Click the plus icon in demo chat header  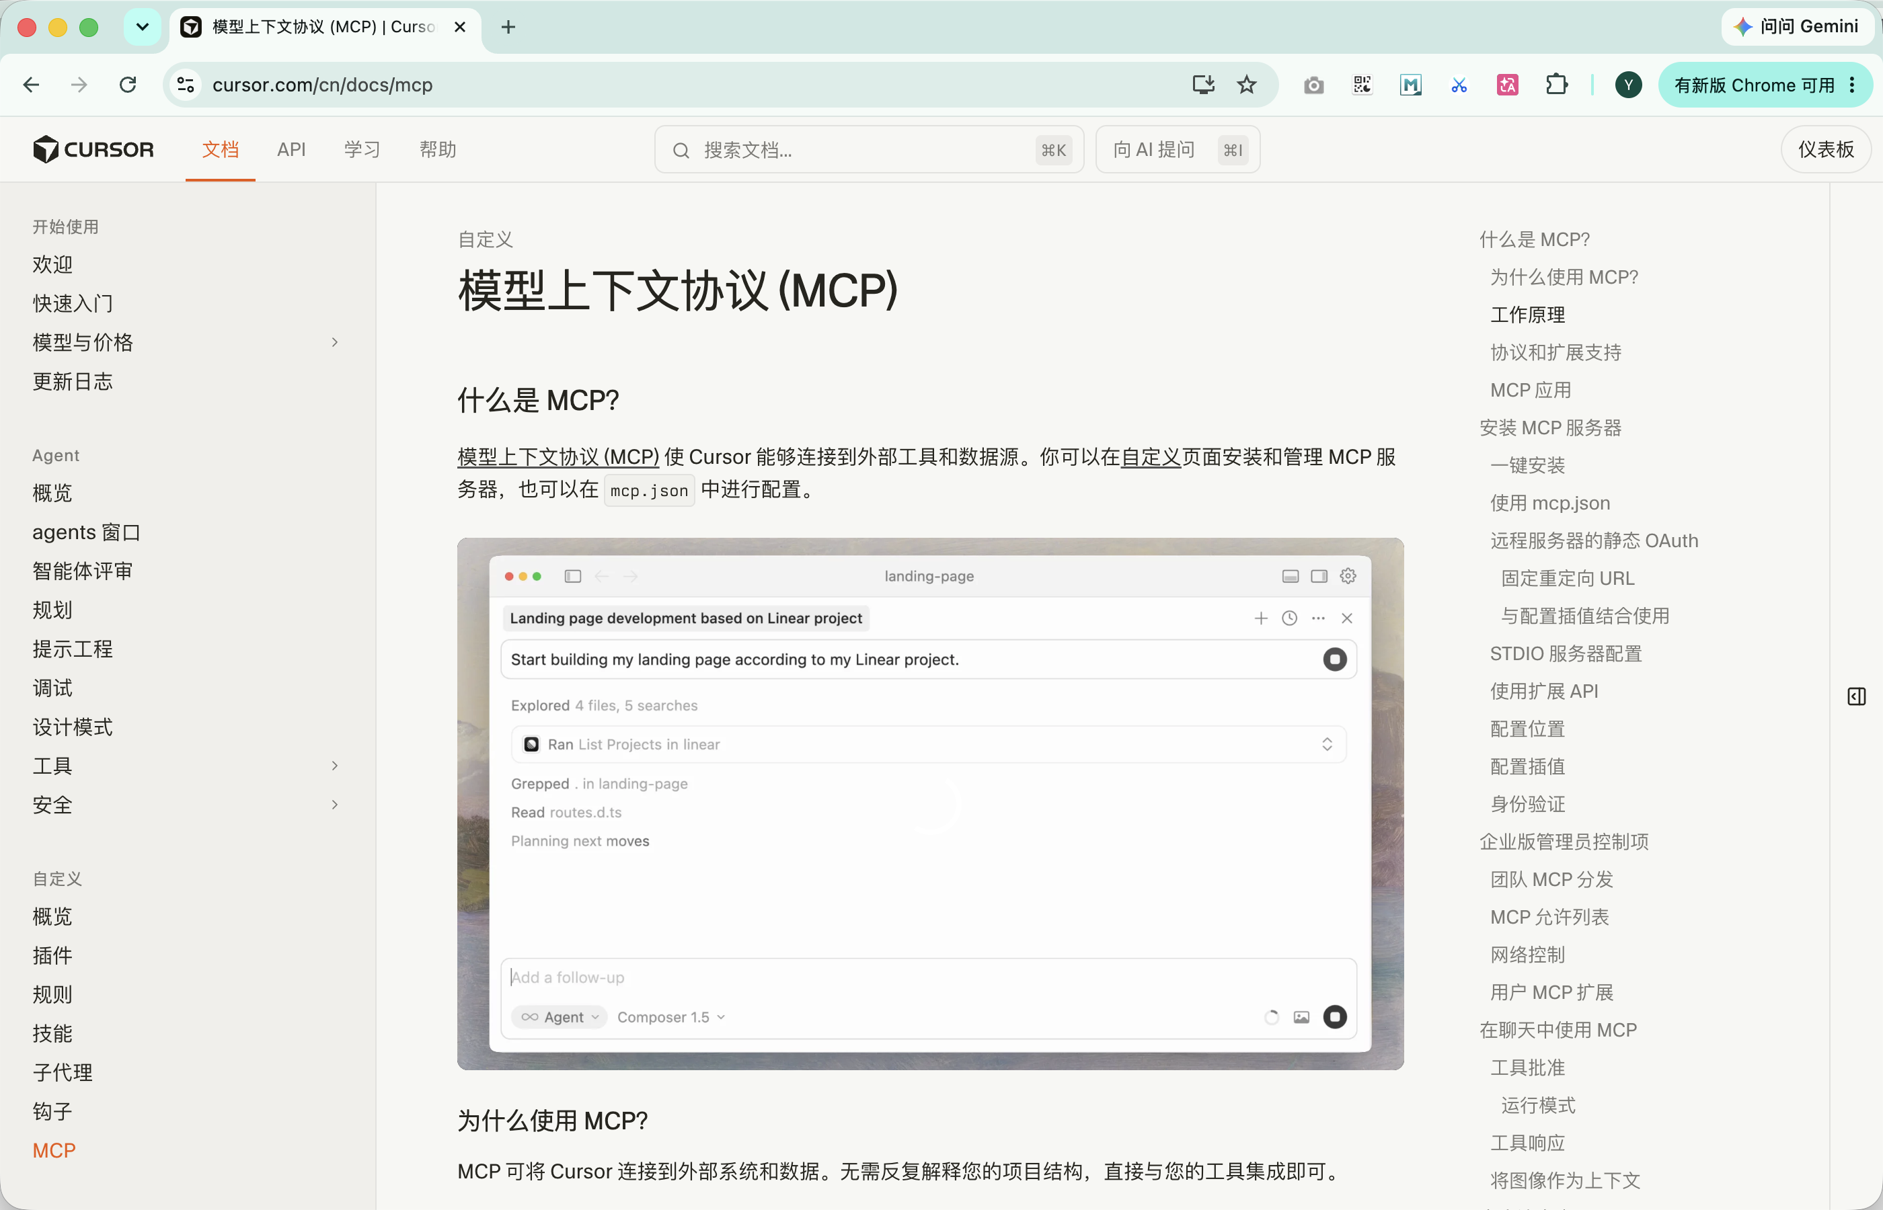1260,618
